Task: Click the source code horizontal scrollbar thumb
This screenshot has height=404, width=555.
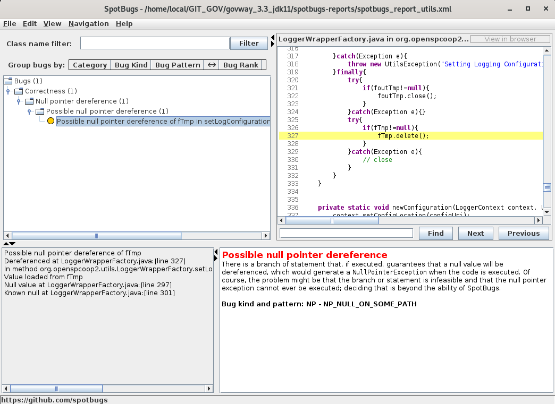Action: pyautogui.click(x=332, y=220)
